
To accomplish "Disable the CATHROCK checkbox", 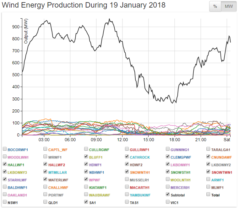I will 127,157.
